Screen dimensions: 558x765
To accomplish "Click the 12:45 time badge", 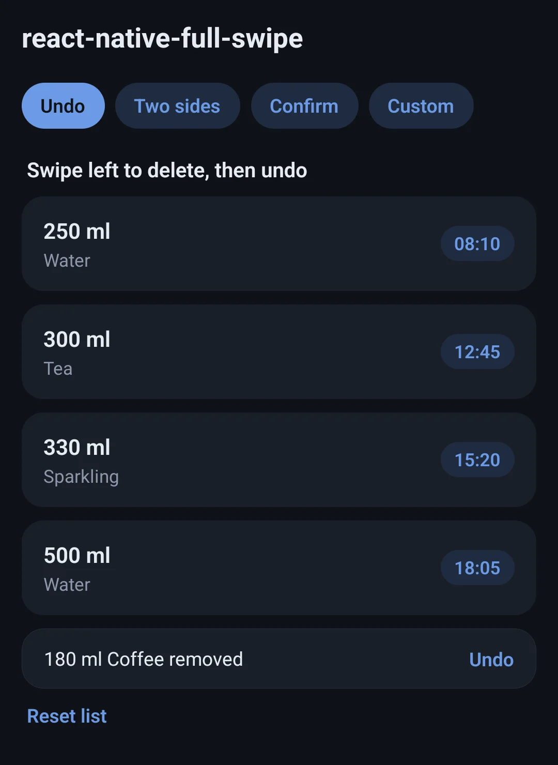I will (x=477, y=351).
